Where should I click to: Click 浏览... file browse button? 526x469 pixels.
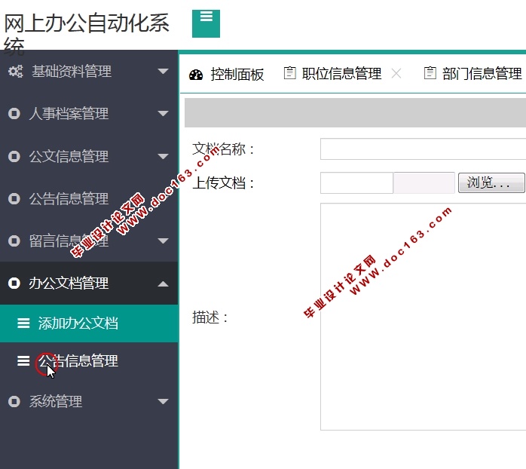tap(491, 183)
